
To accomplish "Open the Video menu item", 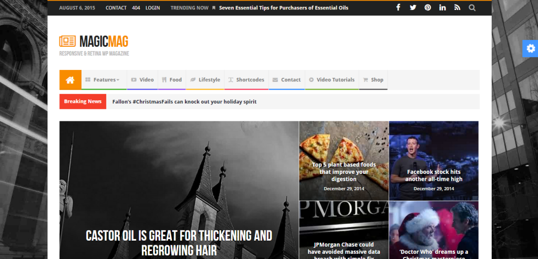I will (142, 80).
